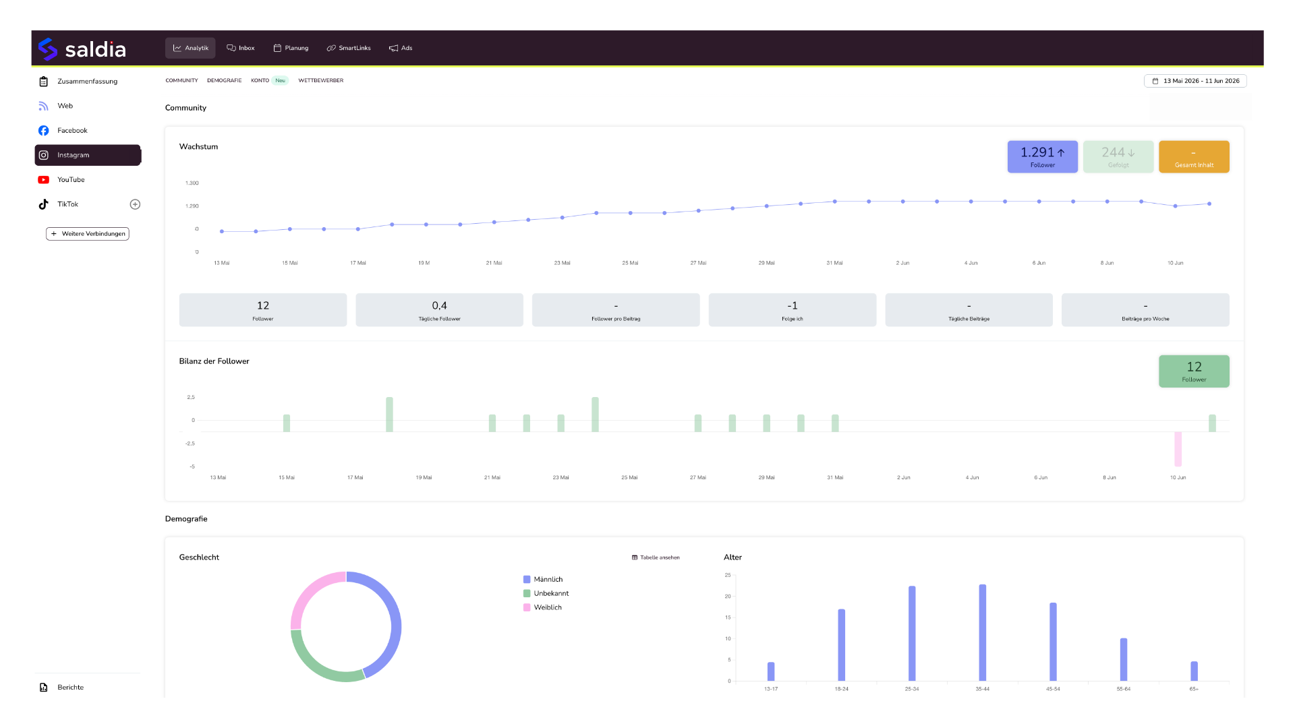This screenshot has height=728, width=1295.
Task: Toggle the 1.291 Follower series
Action: [1043, 156]
